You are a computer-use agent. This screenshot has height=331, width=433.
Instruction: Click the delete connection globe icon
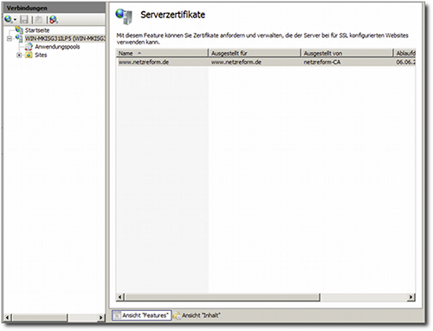pos(54,20)
